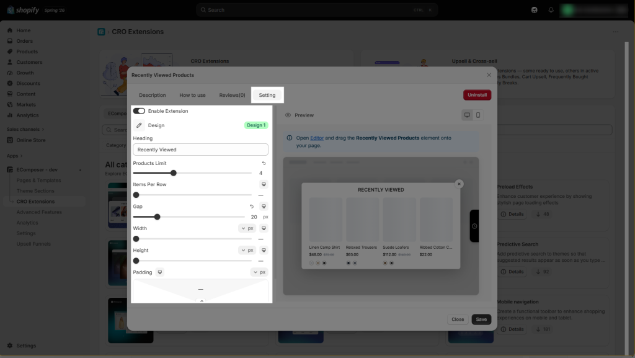Image resolution: width=635 pixels, height=358 pixels.
Task: Switch preview to desktop view
Action: click(467, 115)
